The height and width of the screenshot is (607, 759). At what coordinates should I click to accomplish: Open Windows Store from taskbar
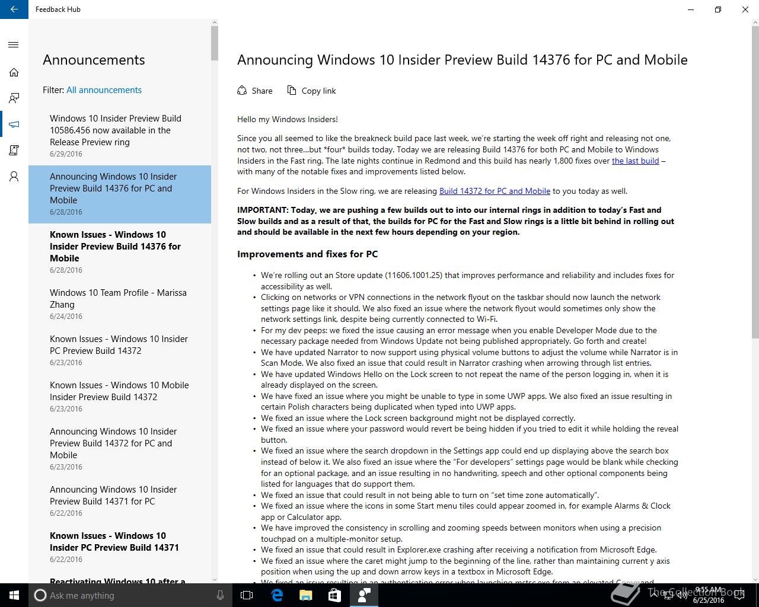[x=335, y=595]
